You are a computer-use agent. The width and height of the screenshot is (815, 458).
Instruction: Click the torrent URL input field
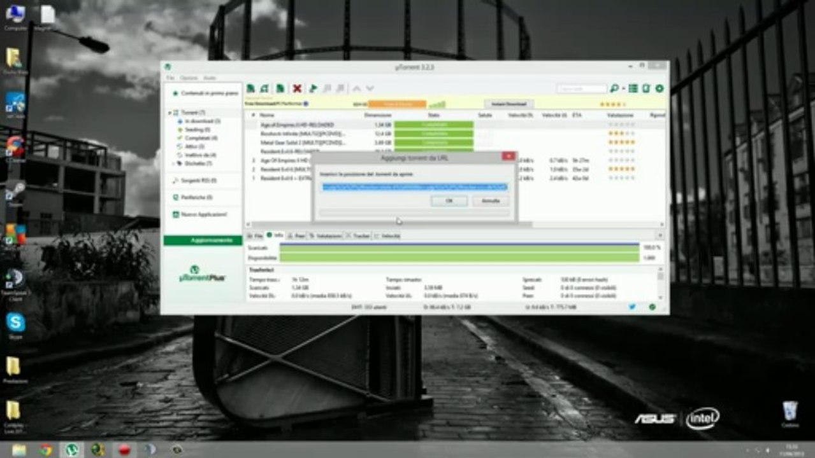(415, 187)
